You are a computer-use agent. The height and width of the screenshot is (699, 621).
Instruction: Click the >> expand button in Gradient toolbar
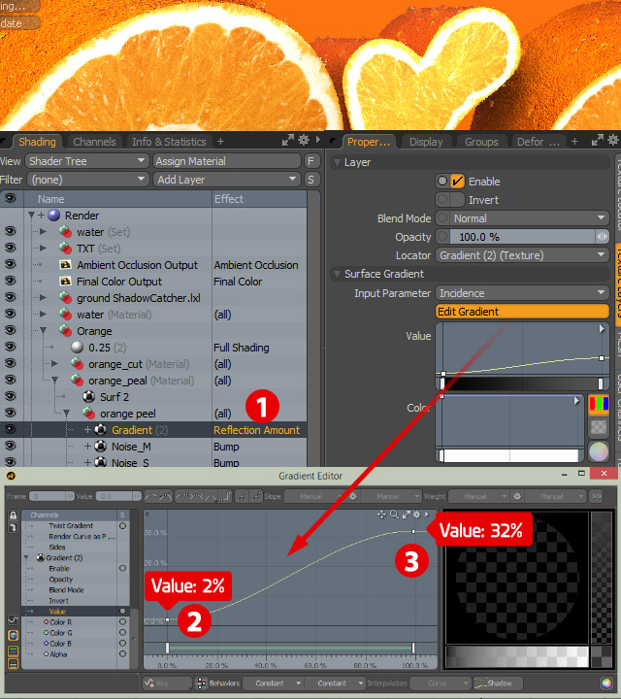[596, 496]
